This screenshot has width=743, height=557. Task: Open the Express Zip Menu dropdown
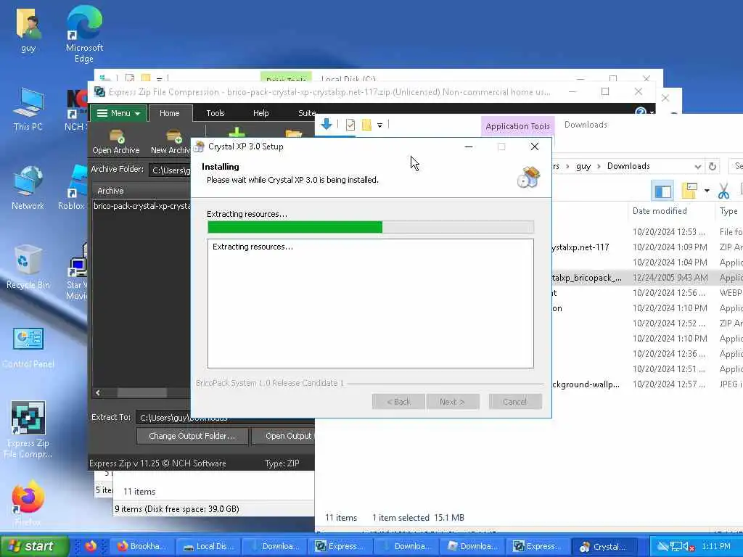(118, 113)
